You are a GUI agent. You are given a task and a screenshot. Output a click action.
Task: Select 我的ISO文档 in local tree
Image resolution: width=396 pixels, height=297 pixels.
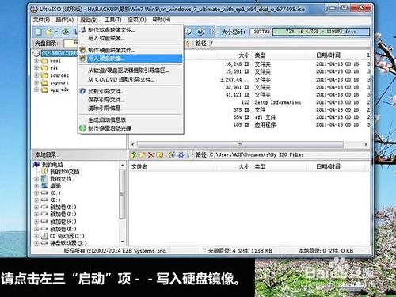[x=65, y=172]
